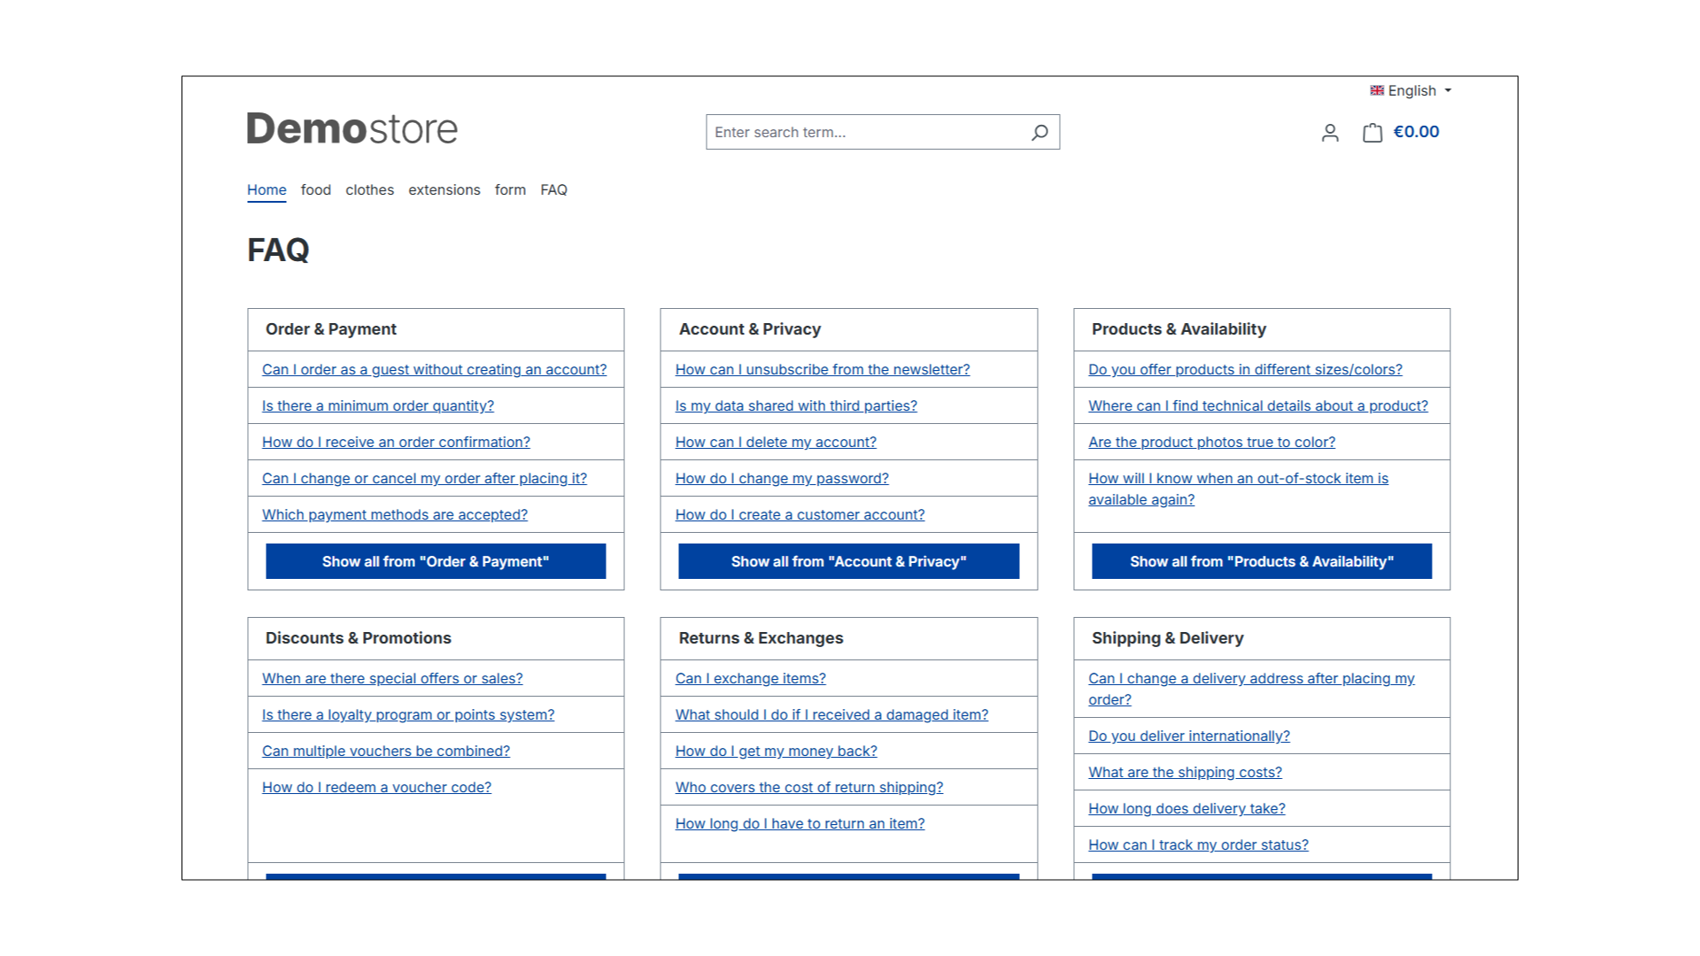Screen dimensions: 1700x956
Task: Open "How can I delete my account?"
Action: pos(775,442)
